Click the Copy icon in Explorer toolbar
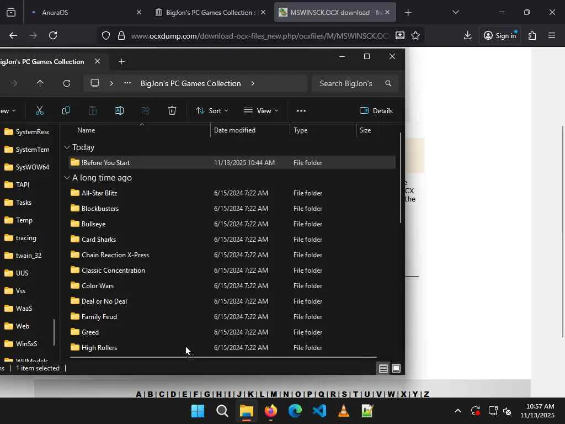The width and height of the screenshot is (565, 424). click(x=66, y=110)
